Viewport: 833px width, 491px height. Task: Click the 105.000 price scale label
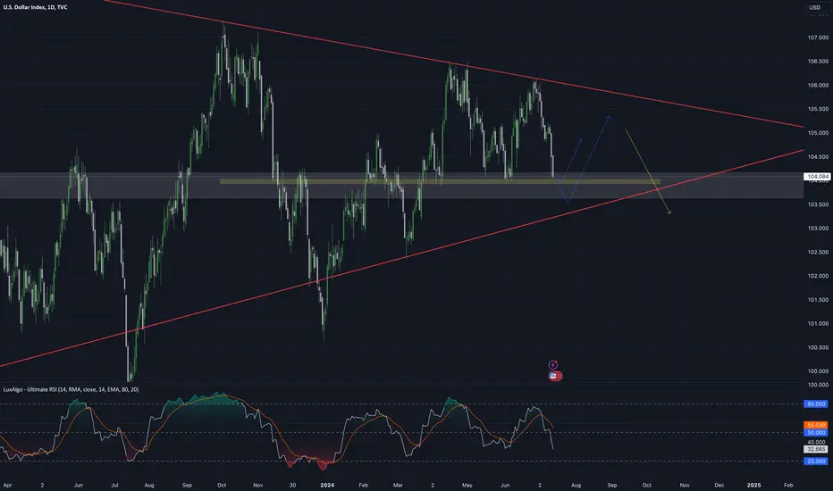coord(818,133)
